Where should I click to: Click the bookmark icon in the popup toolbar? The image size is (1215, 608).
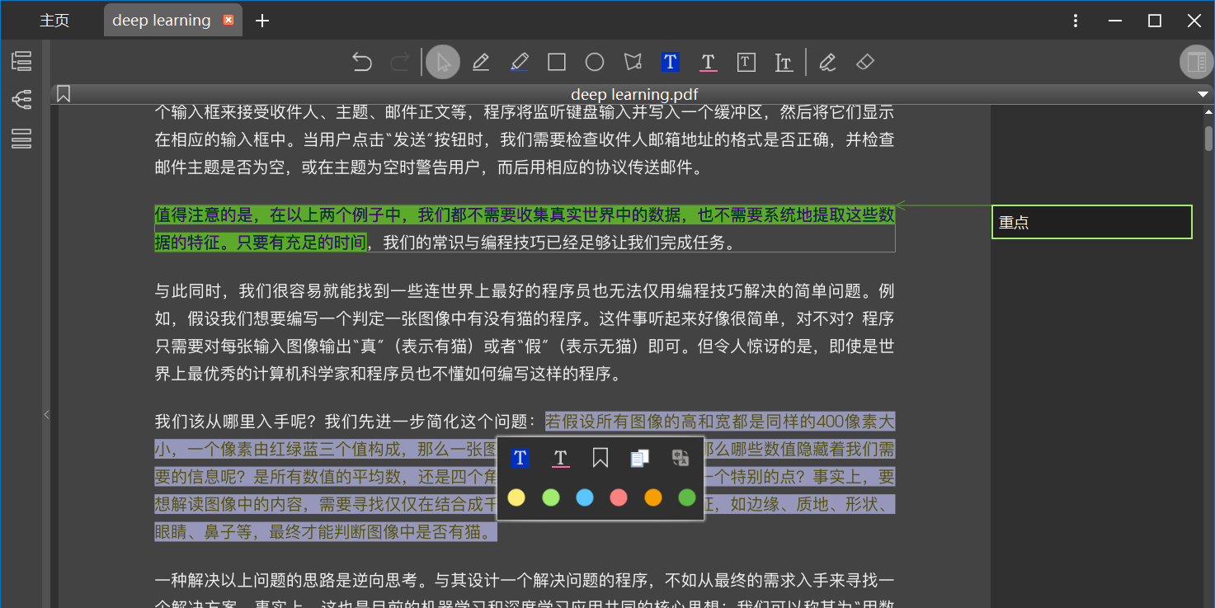coord(600,458)
